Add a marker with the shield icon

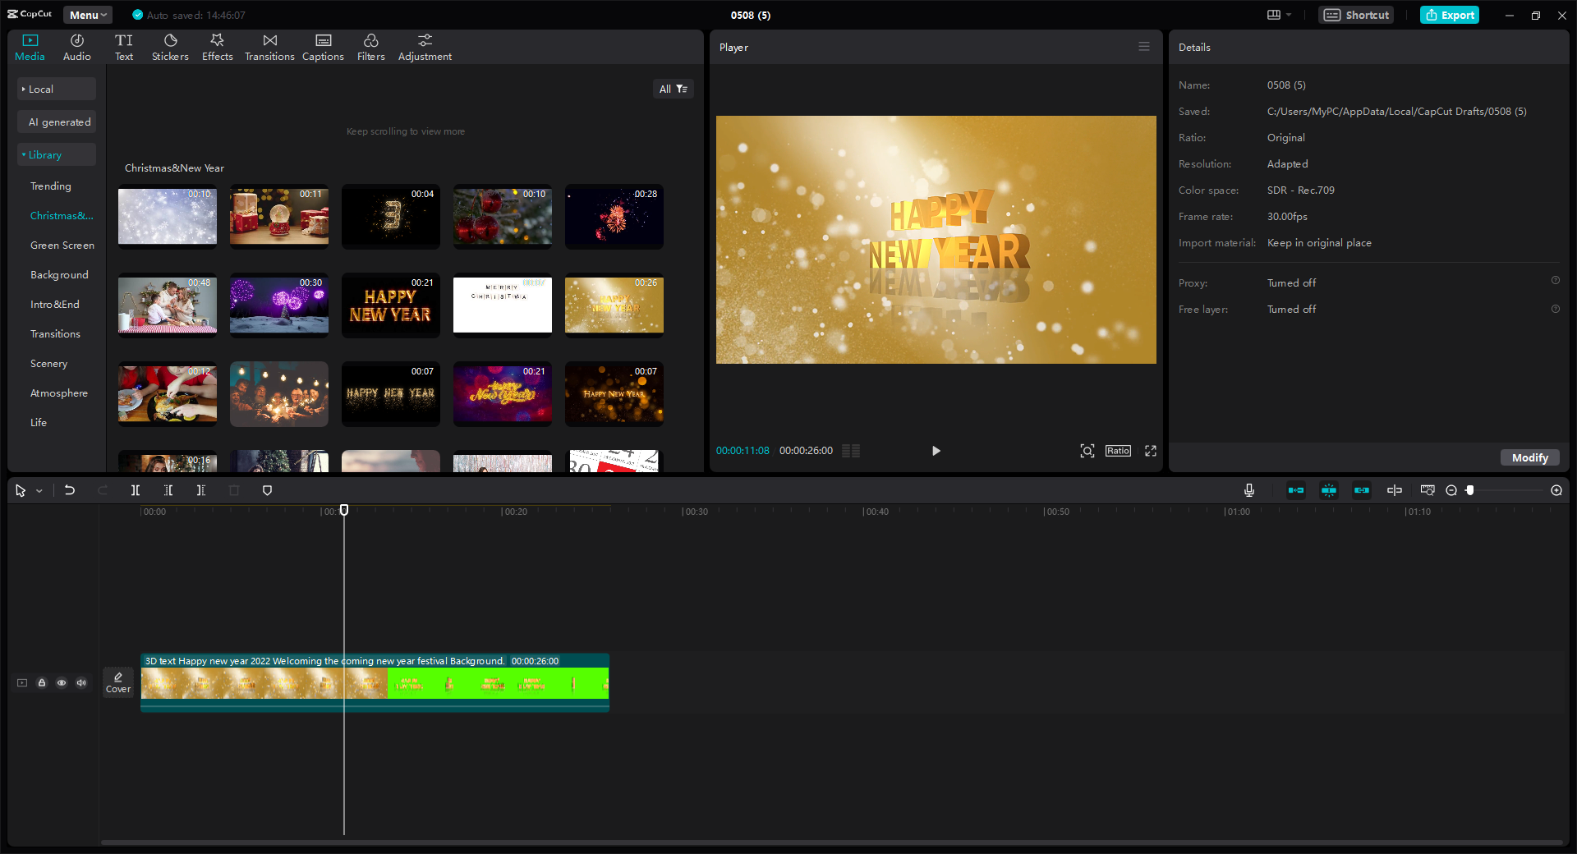(x=267, y=490)
